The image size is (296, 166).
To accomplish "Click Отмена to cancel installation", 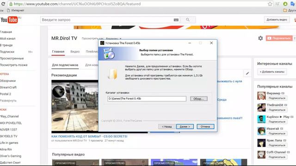I will [x=205, y=127].
